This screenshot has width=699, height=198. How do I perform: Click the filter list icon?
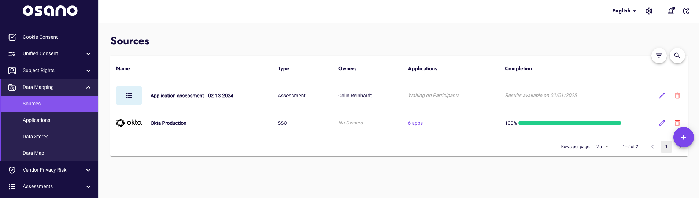[659, 56]
